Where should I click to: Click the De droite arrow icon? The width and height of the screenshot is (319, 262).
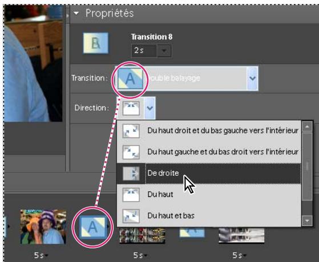point(131,174)
